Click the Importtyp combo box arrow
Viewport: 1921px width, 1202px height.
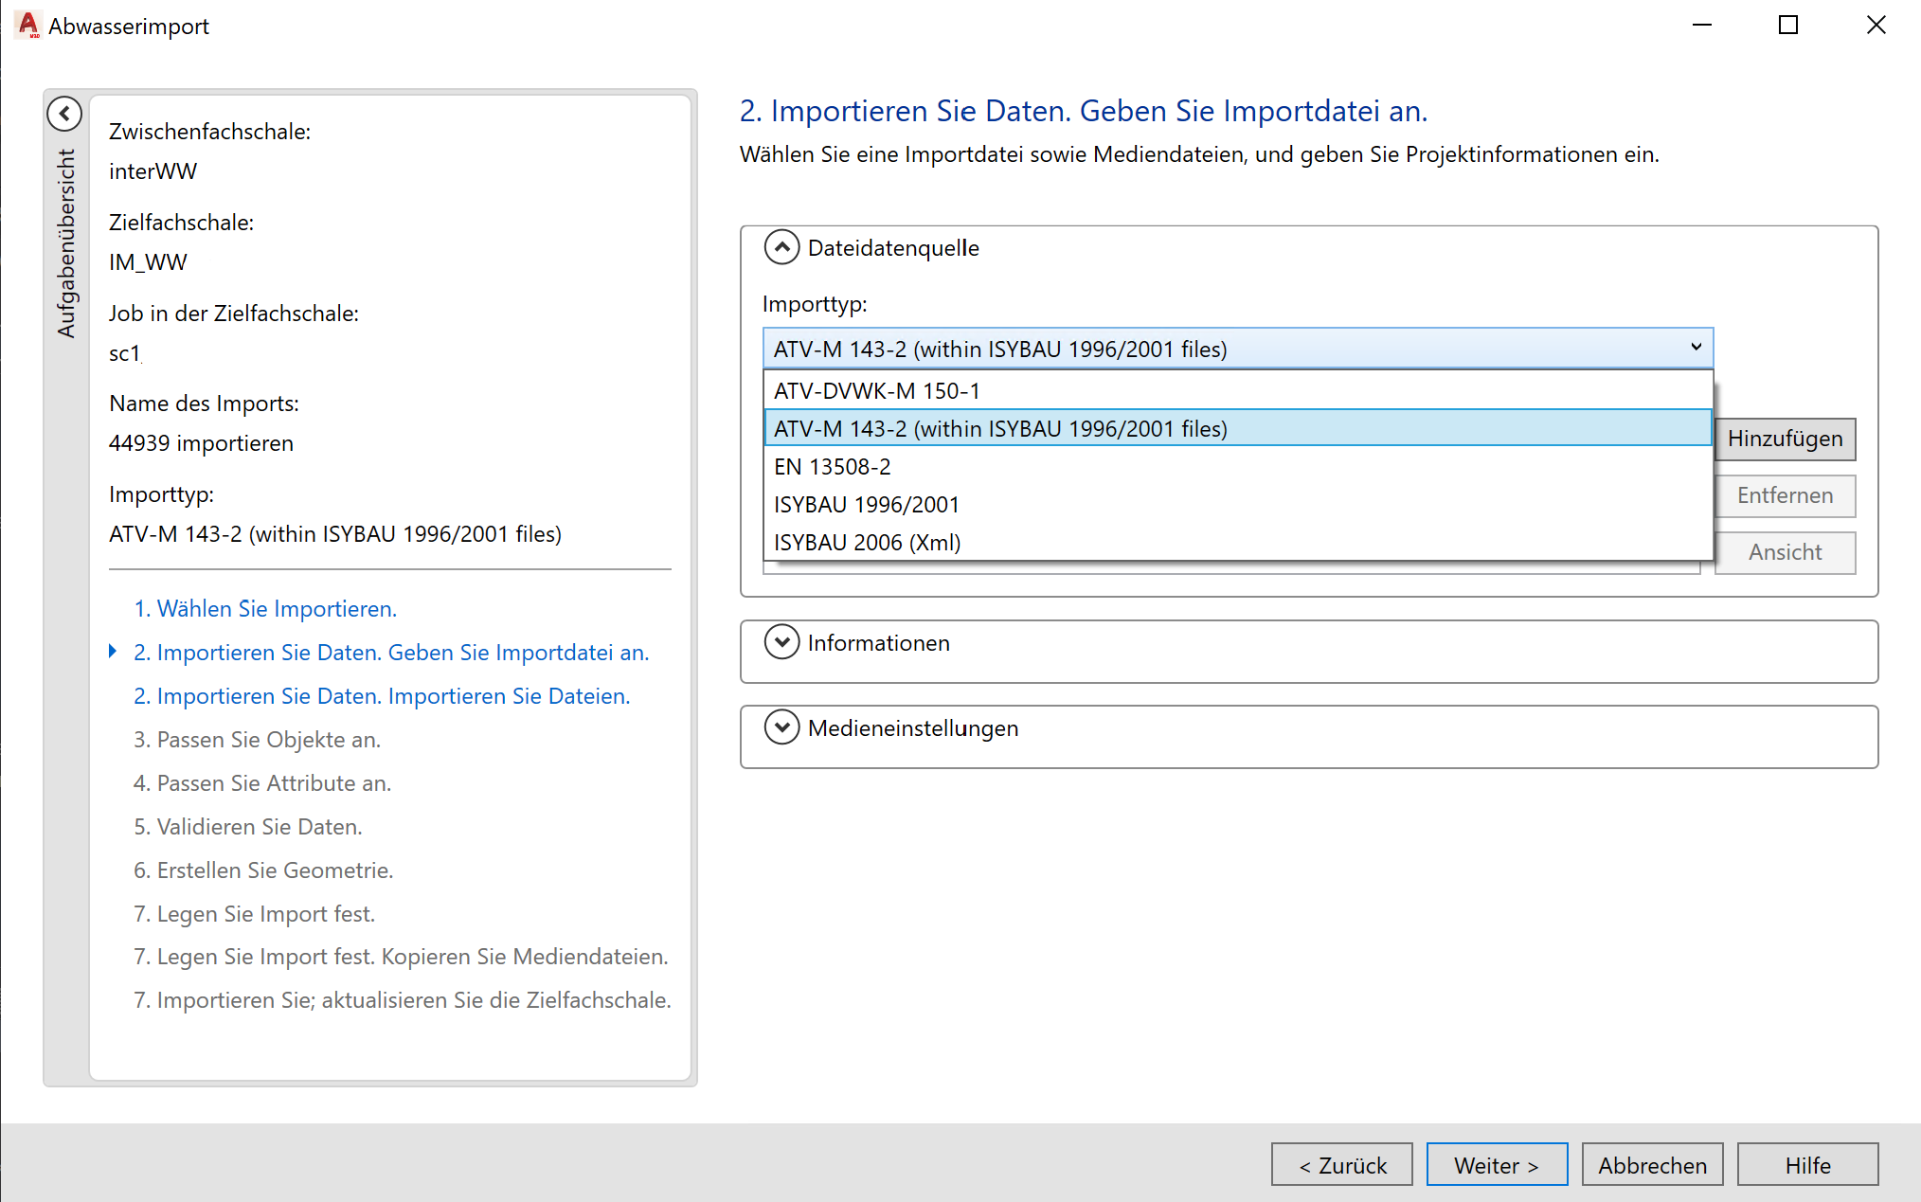coord(1696,348)
